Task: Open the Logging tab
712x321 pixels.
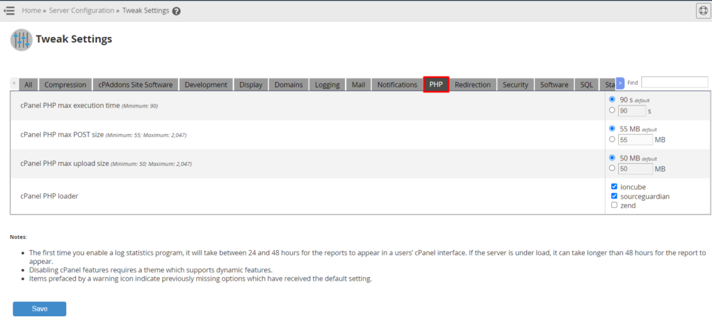Action: tap(327, 85)
